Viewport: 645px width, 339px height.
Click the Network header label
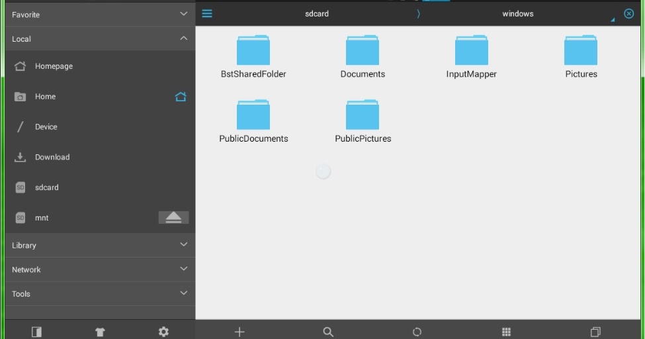point(26,269)
